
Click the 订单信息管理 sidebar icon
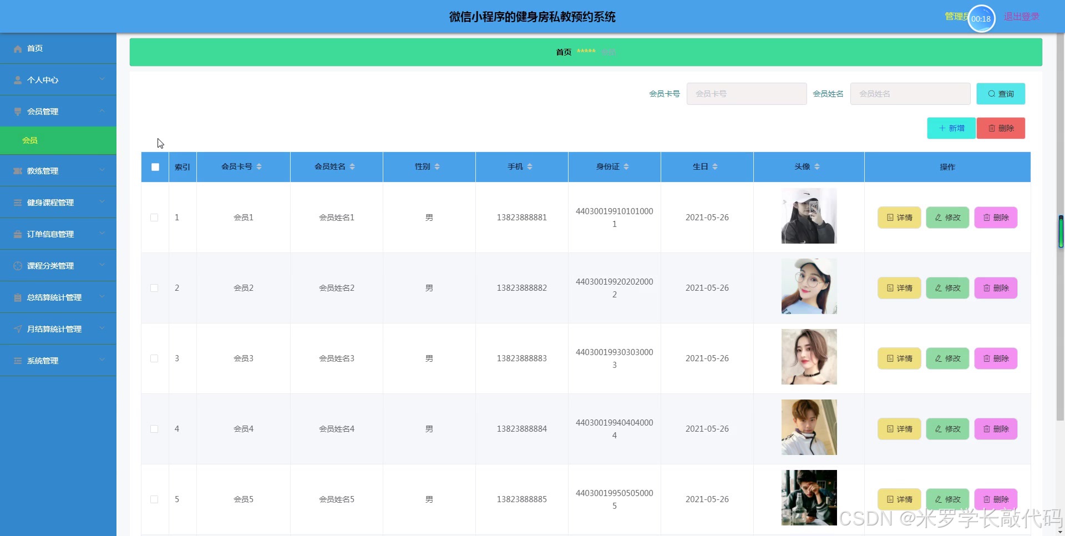18,235
